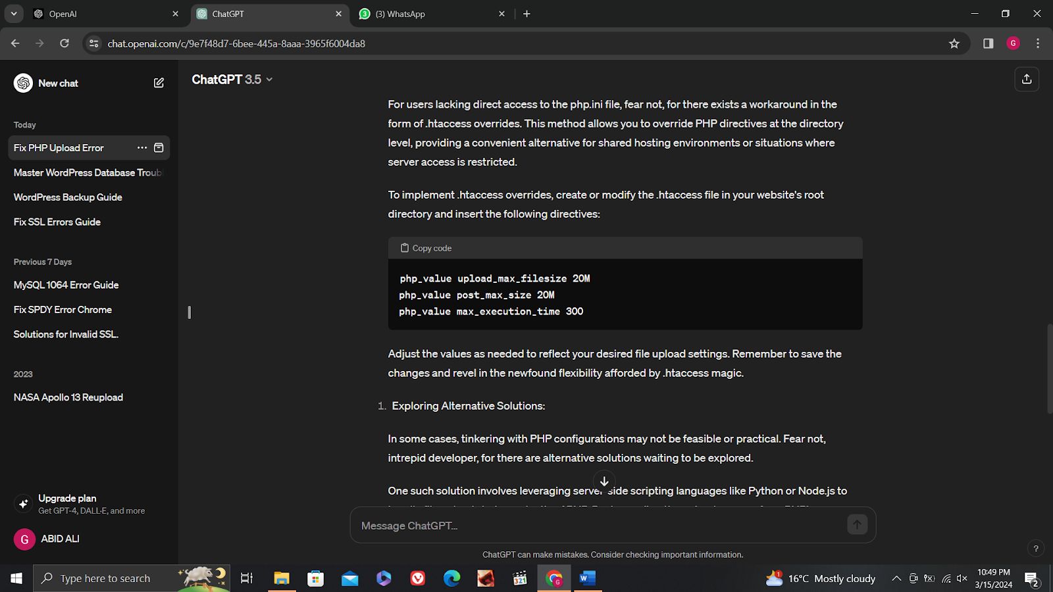This screenshot has width=1053, height=592.
Task: Click the share conversation icon
Action: tap(1027, 79)
